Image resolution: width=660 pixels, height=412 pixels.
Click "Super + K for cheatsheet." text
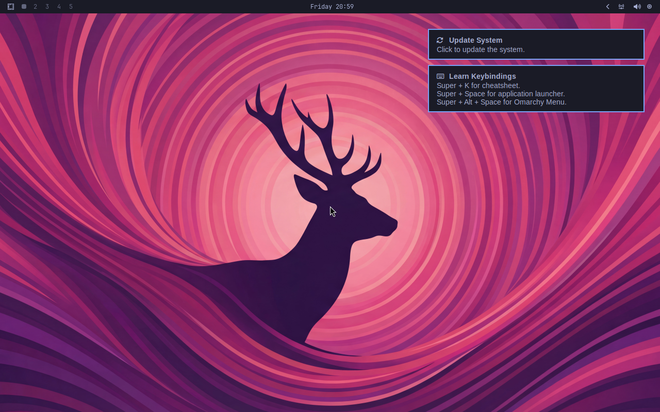[x=478, y=85]
